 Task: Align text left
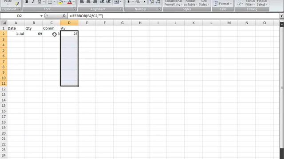click(82, 2)
